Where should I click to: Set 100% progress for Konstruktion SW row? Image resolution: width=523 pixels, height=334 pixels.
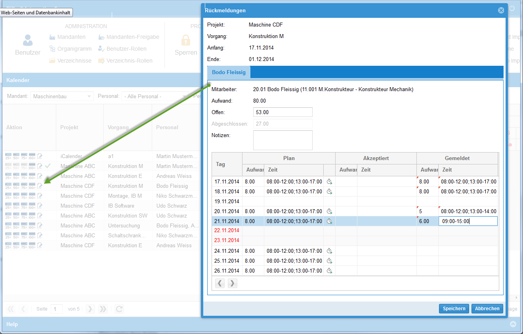tap(32, 216)
